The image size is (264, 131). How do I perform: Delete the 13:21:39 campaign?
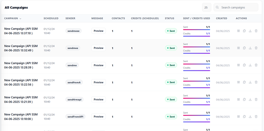coord(256,99)
